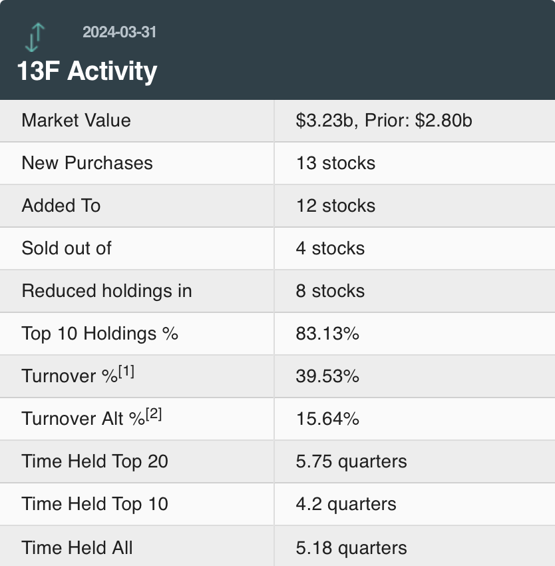The image size is (555, 566).
Task: Click the New Purchases row label
Action: click(x=87, y=162)
